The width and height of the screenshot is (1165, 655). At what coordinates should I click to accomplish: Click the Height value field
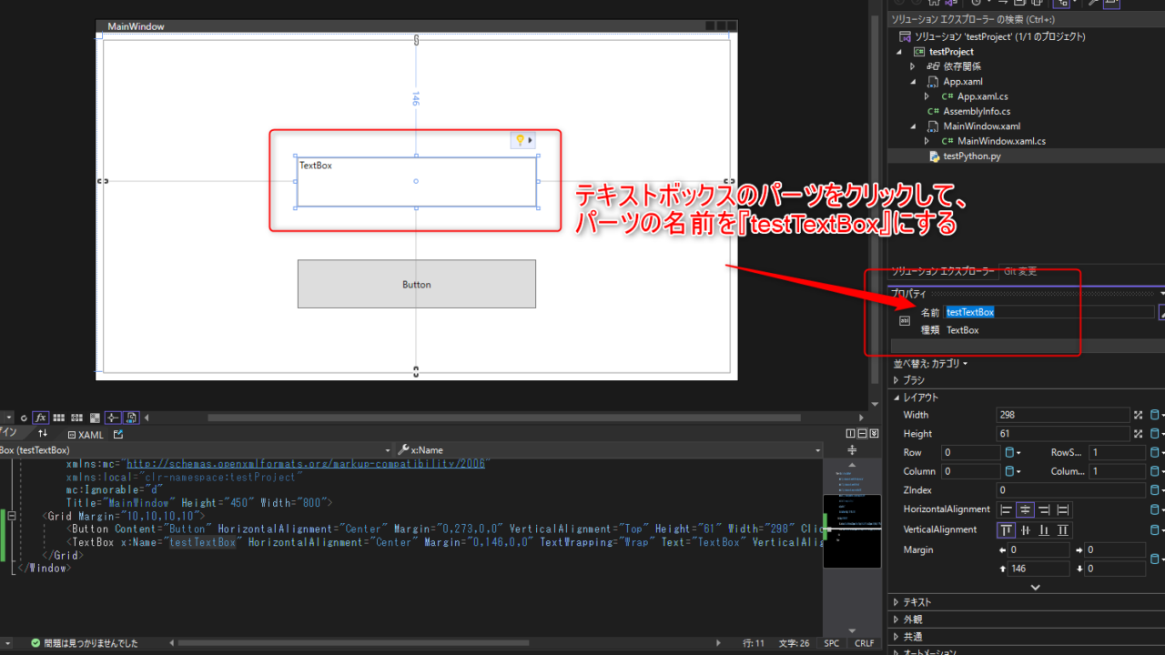(1063, 434)
